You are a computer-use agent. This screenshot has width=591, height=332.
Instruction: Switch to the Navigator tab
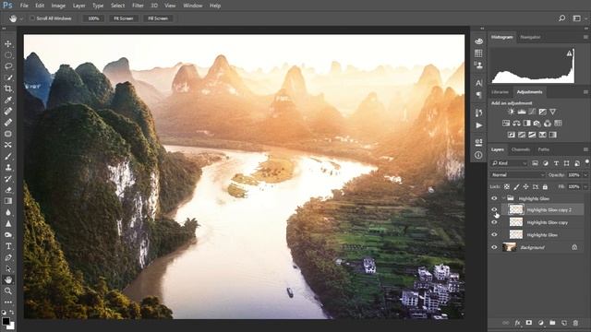coord(530,37)
